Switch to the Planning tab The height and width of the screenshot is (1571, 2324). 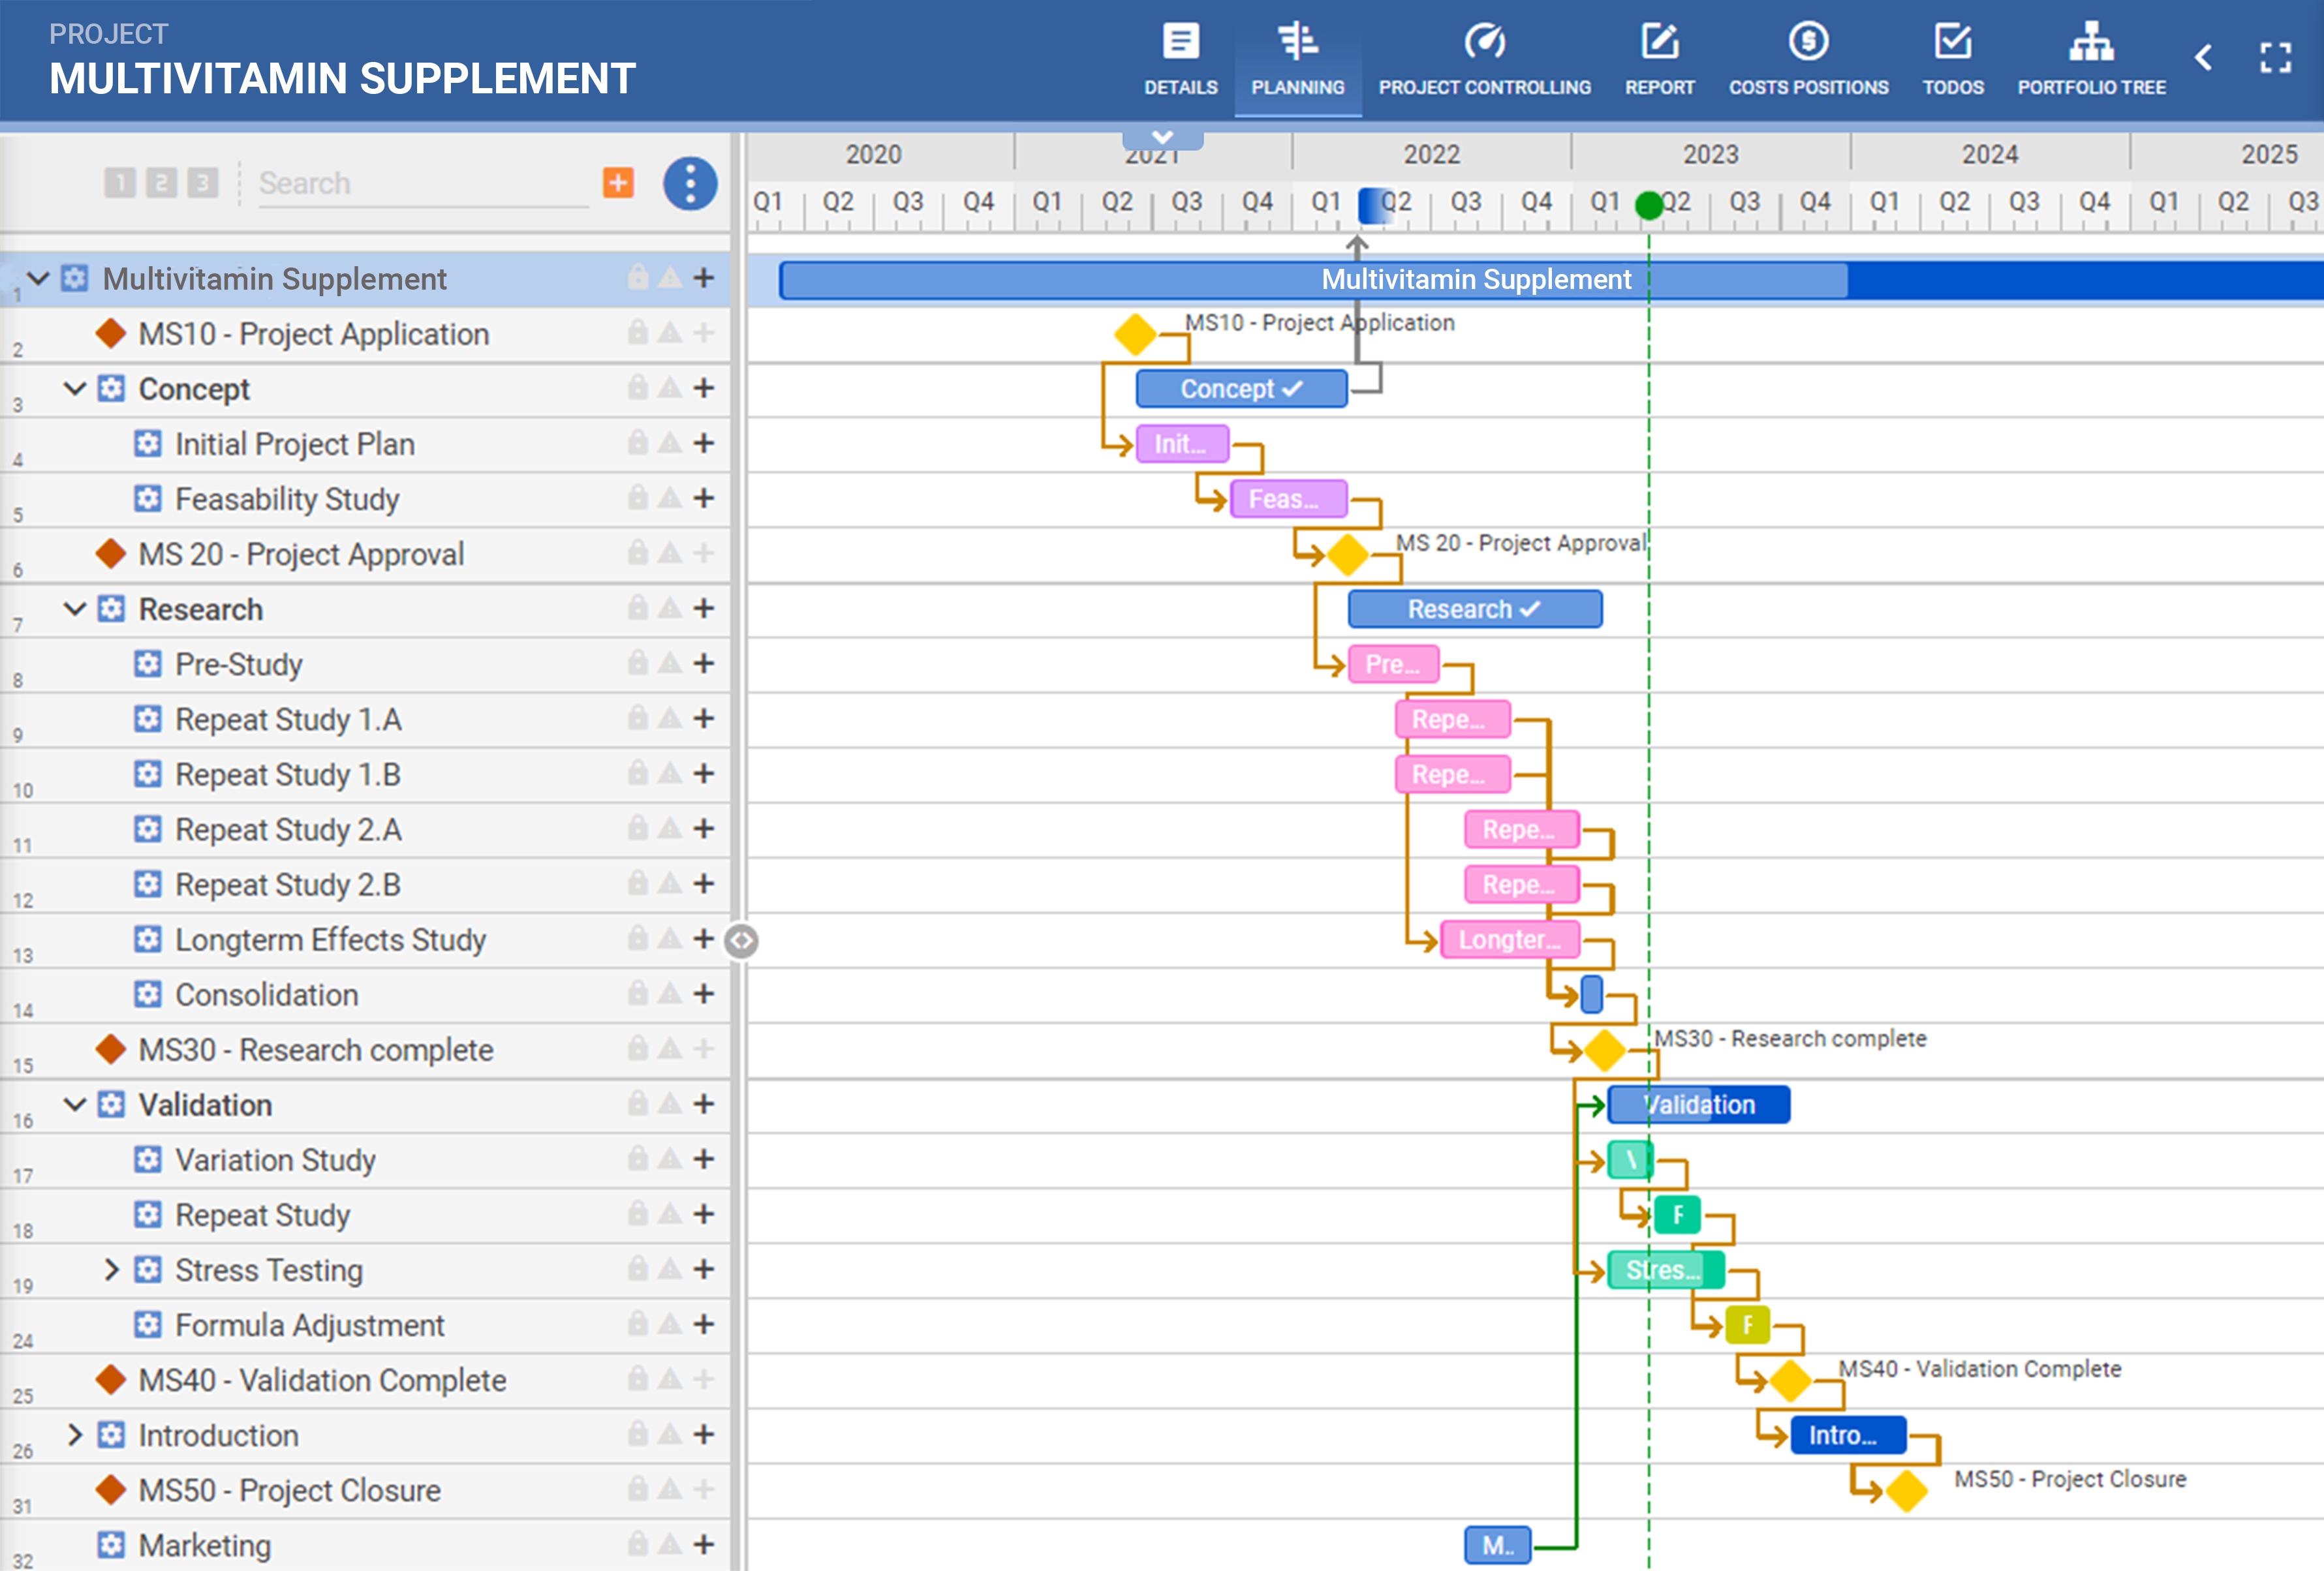pos(1297,60)
